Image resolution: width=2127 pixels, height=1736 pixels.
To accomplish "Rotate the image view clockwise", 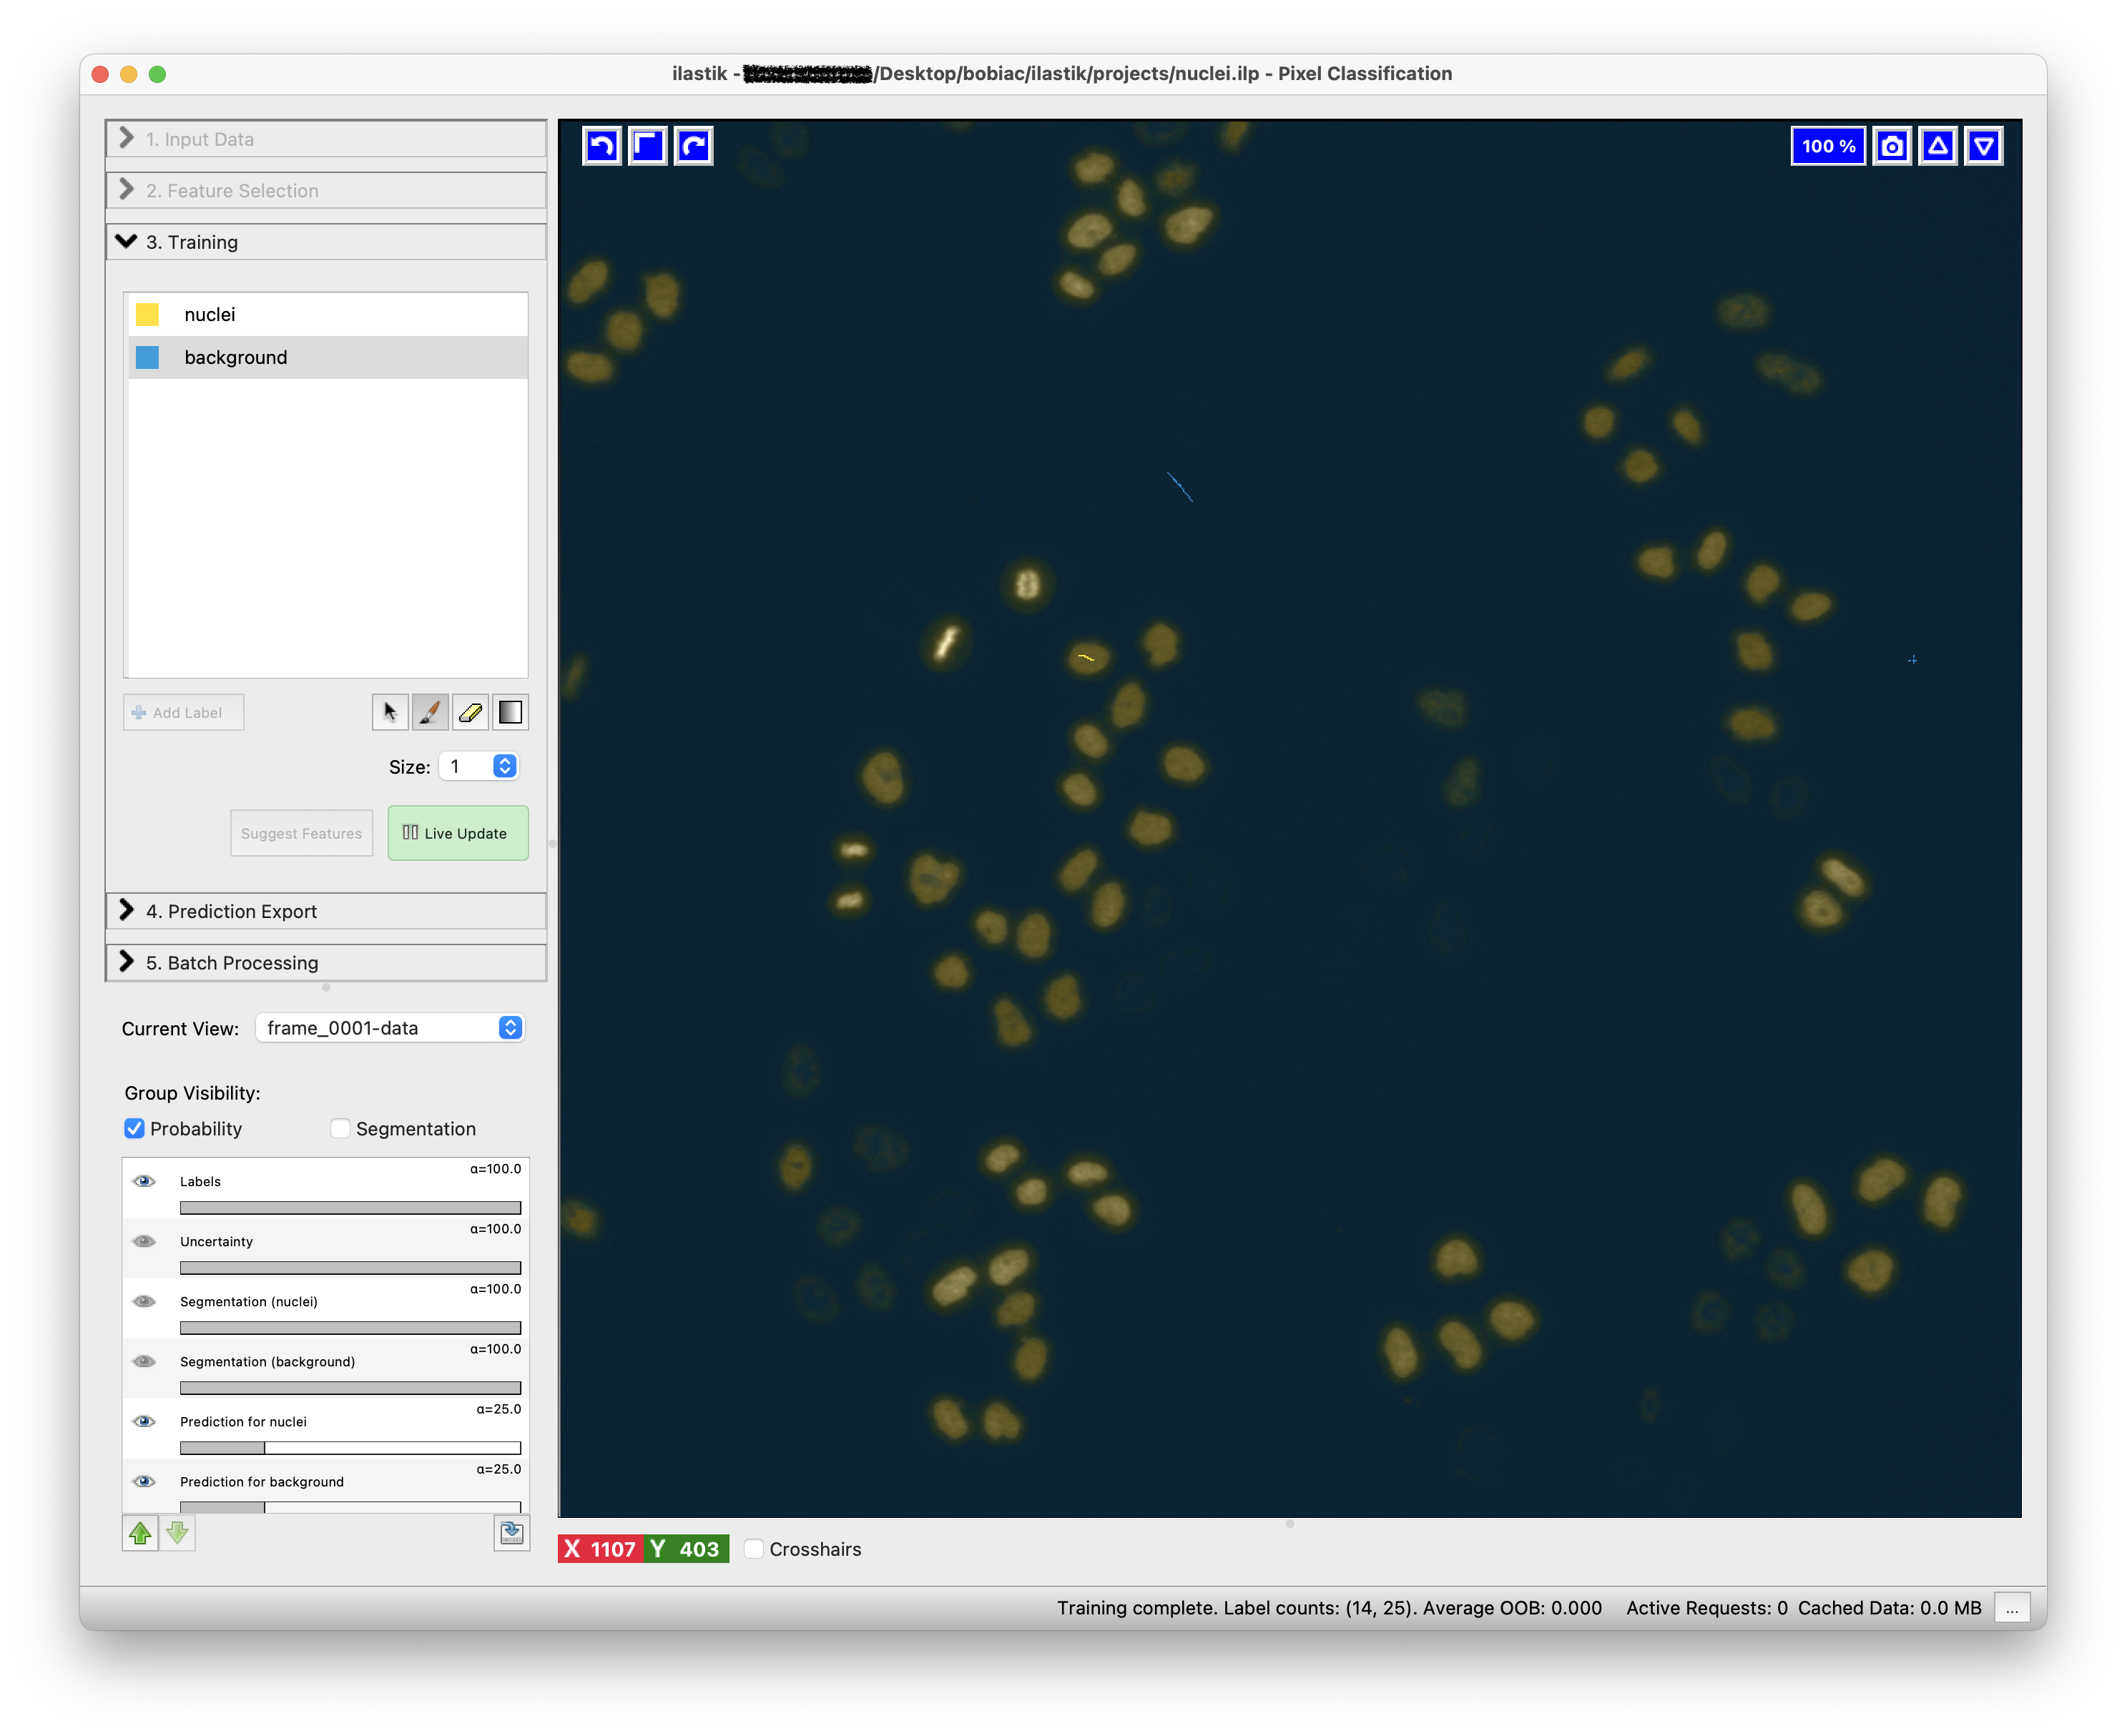I will click(693, 146).
